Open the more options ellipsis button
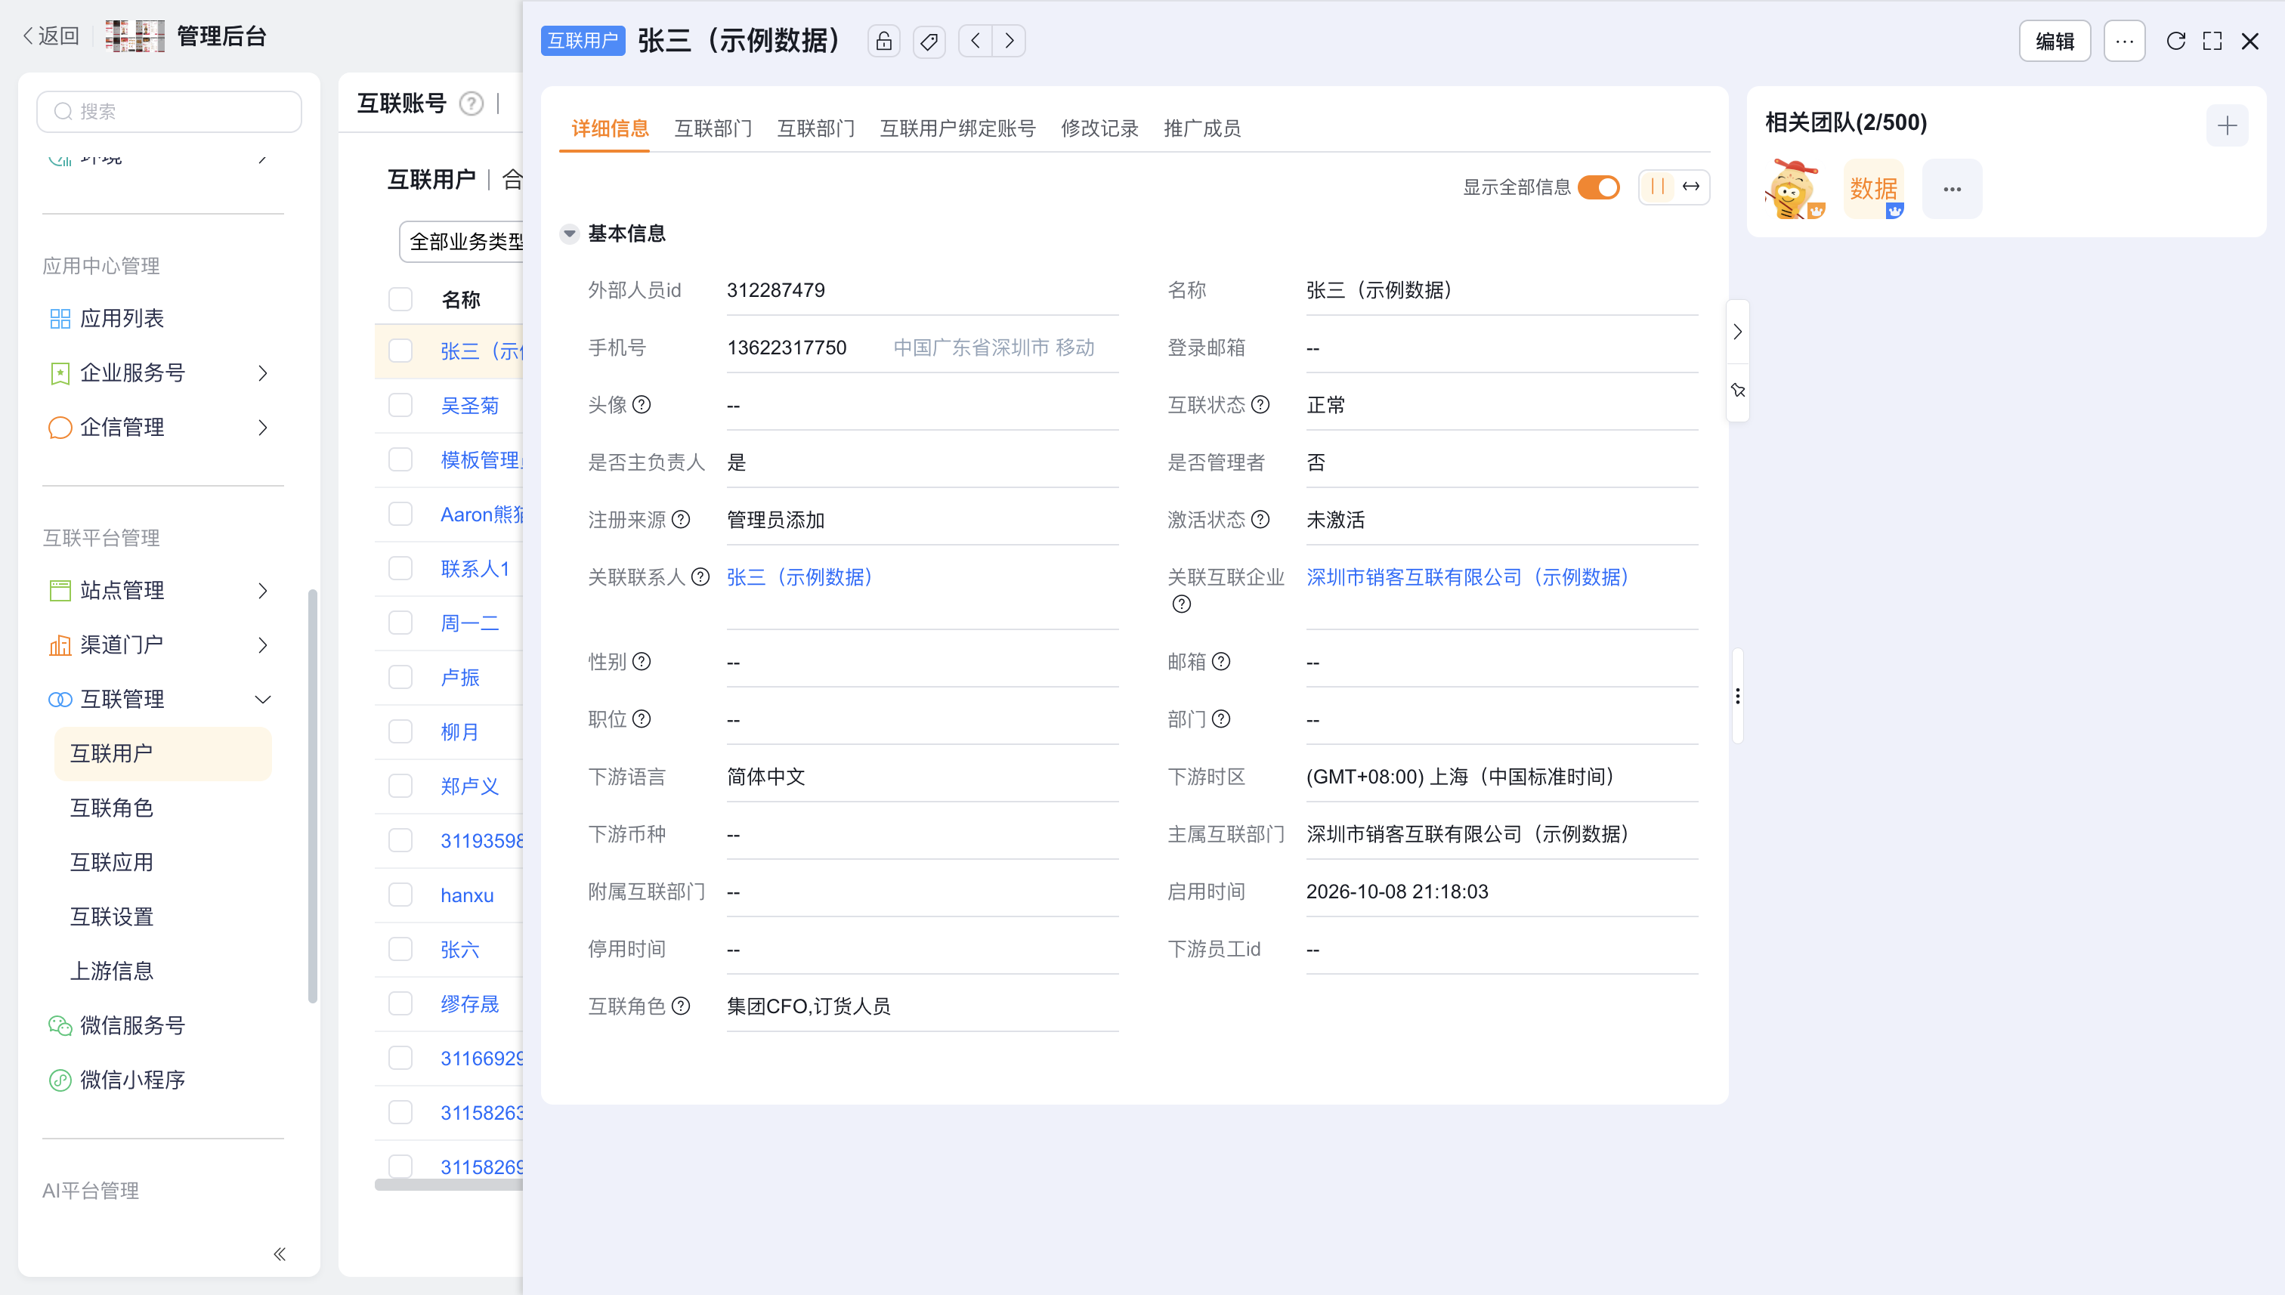This screenshot has height=1295, width=2285. (2124, 41)
